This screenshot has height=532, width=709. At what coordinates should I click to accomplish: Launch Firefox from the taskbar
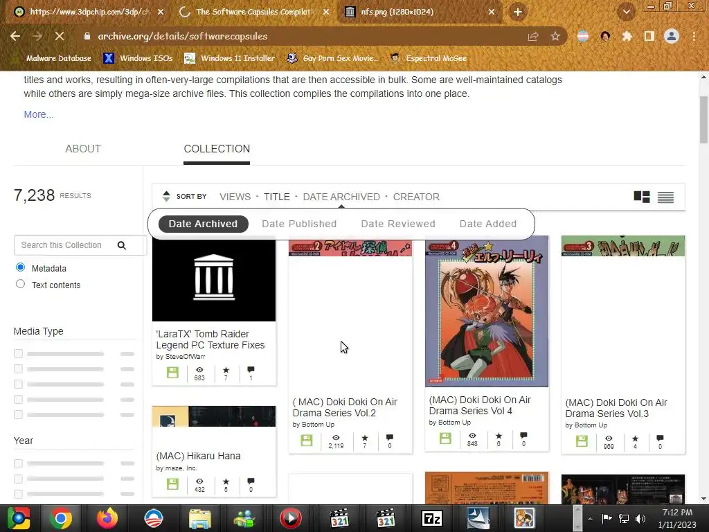(x=107, y=518)
